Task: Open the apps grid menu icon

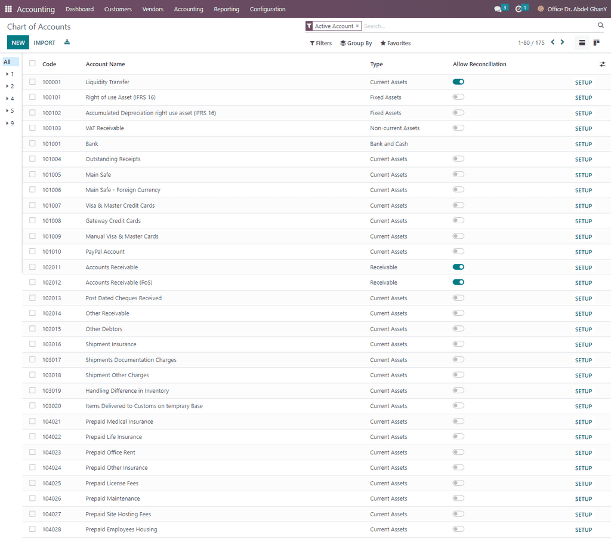Action: tap(8, 9)
